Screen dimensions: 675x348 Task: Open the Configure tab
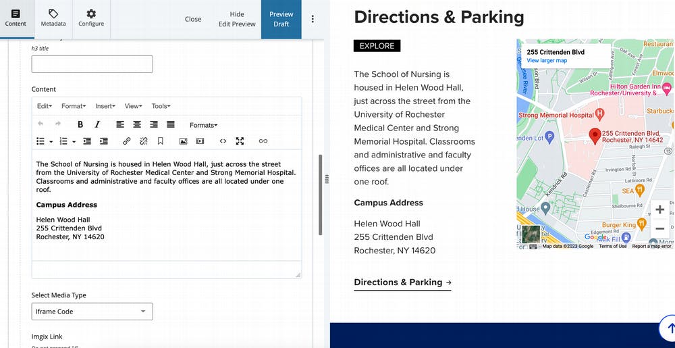91,18
